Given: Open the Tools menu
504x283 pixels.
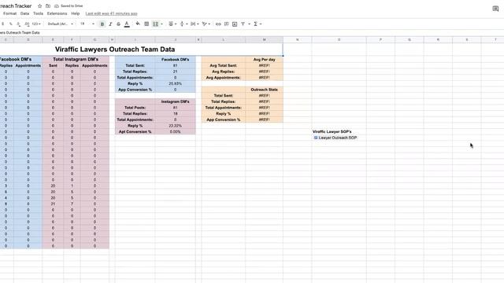Looking at the screenshot, I should point(38,13).
